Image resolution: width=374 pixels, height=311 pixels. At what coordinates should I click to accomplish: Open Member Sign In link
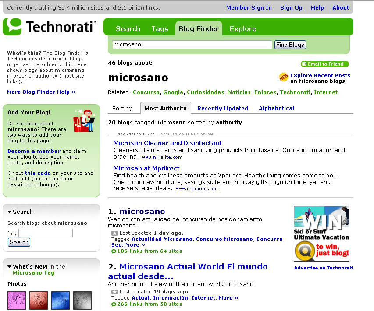pos(249,7)
